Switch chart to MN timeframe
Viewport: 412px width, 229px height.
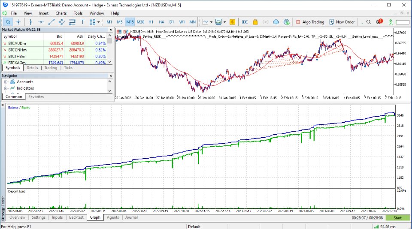[193, 22]
